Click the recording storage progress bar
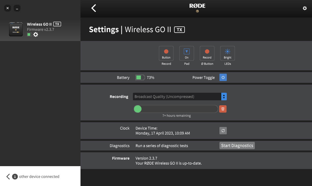 [176, 109]
